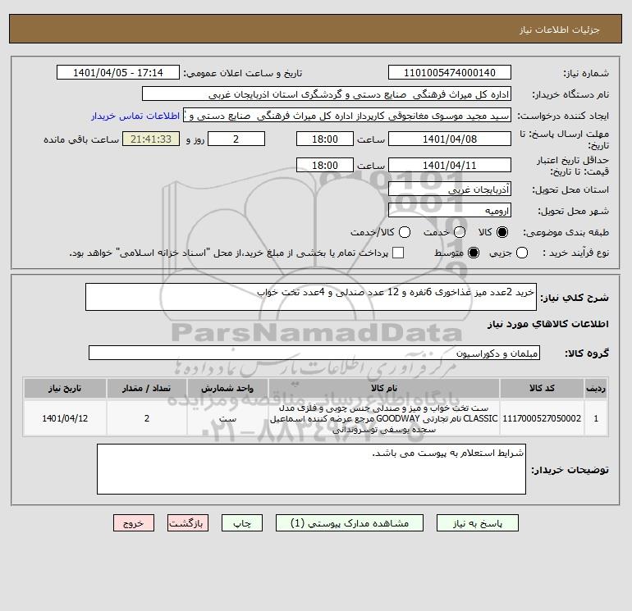Click the واحد شمارش column header
The image size is (632, 611).
coord(227,388)
